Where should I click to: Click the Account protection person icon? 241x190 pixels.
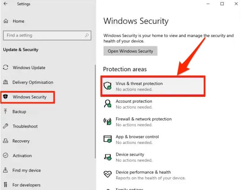[108, 104]
